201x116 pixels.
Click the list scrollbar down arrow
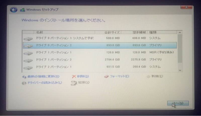(x=180, y=70)
